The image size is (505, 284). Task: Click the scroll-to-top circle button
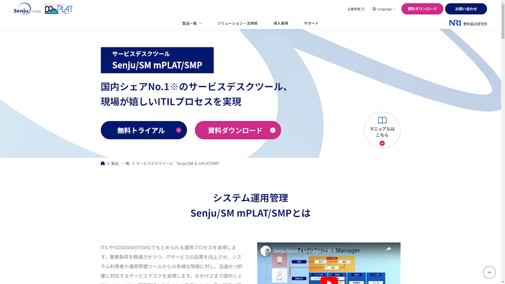click(x=489, y=272)
